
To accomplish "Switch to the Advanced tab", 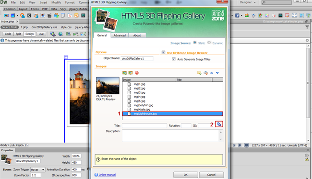I will [120, 35].
